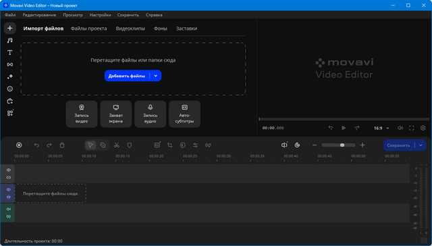The height and width of the screenshot is (246, 432).
Task: Open the Transitions panel icon
Action: coord(10,64)
